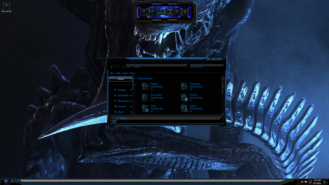The image size is (329, 185).
Task: Expand the address bar path chevron
Action: pos(131,67)
